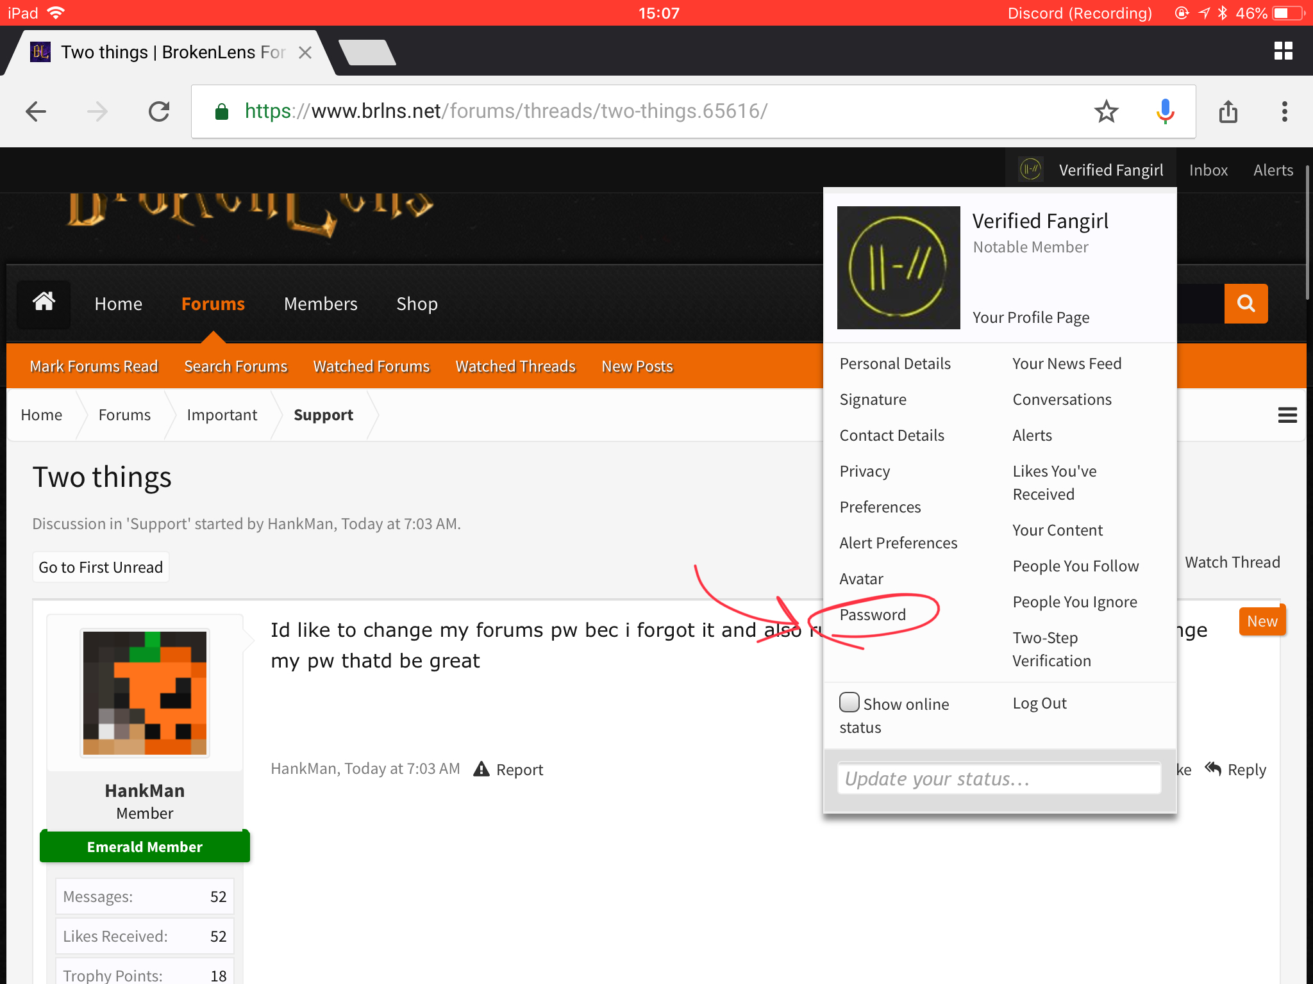Open Personal Details in the account menu
This screenshot has width=1313, height=984.
tap(895, 363)
